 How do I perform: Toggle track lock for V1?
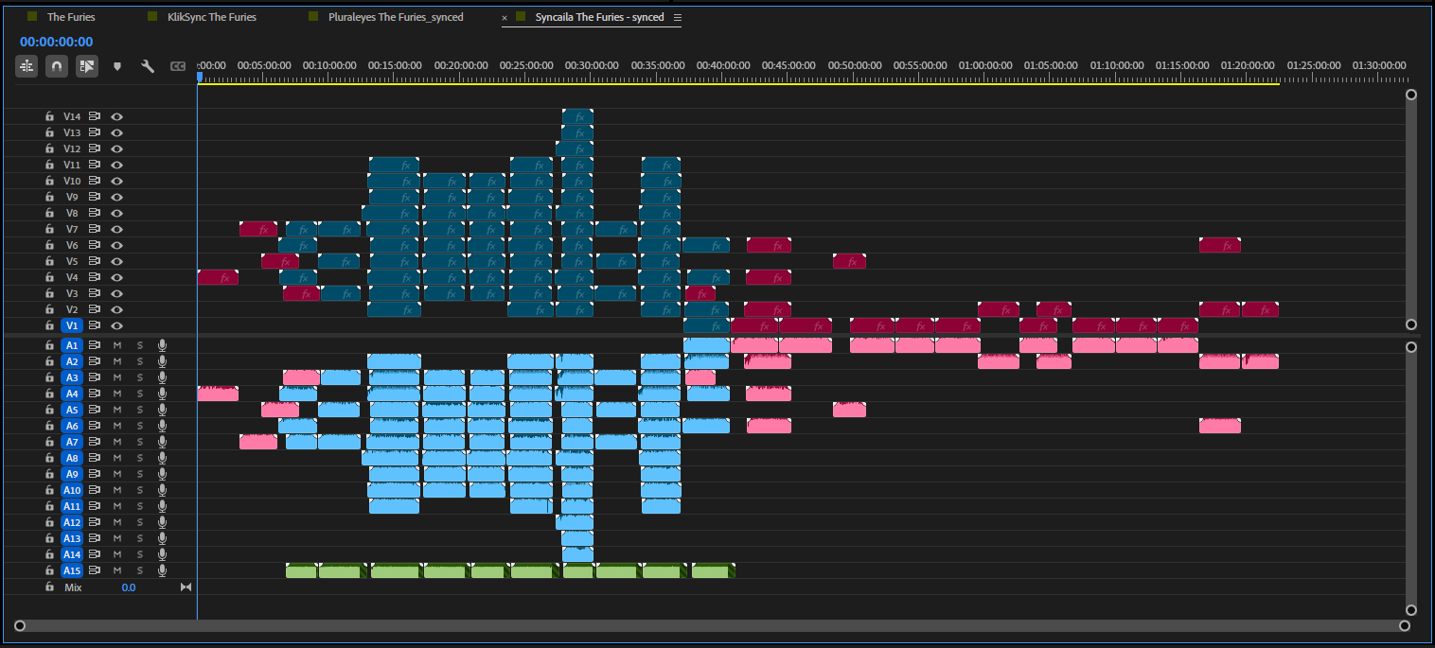coord(49,325)
